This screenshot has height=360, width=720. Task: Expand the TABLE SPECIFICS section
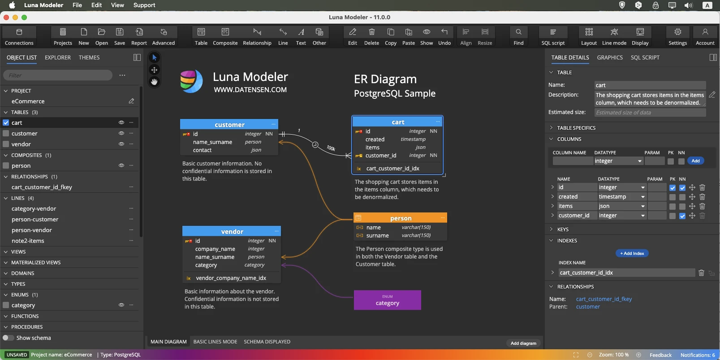click(x=551, y=128)
